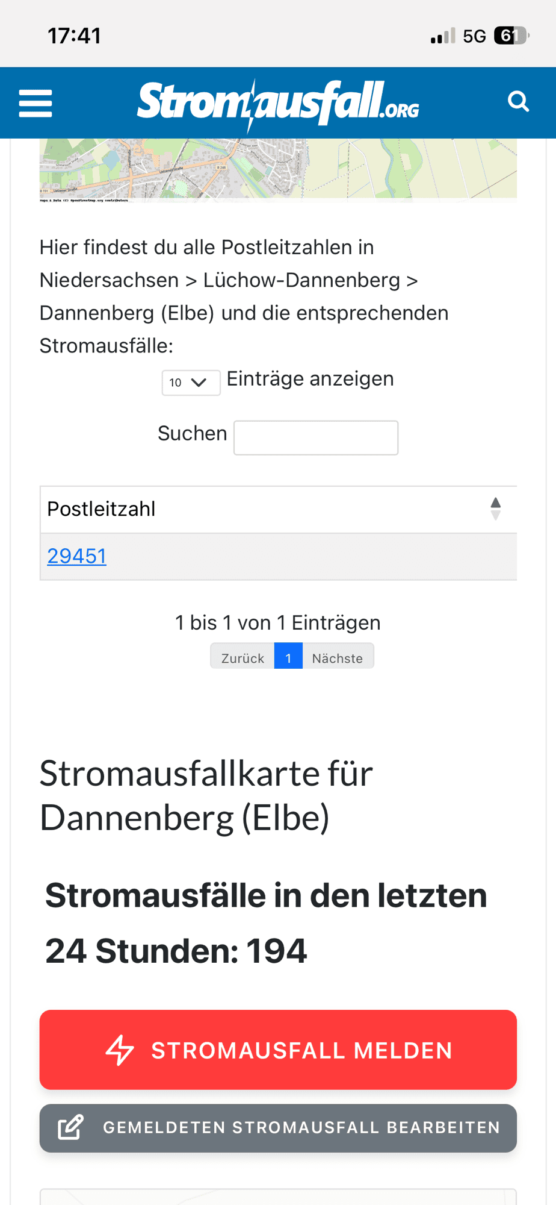Click the lightning icon on Stromausfall melden
The image size is (556, 1205).
point(120,1049)
